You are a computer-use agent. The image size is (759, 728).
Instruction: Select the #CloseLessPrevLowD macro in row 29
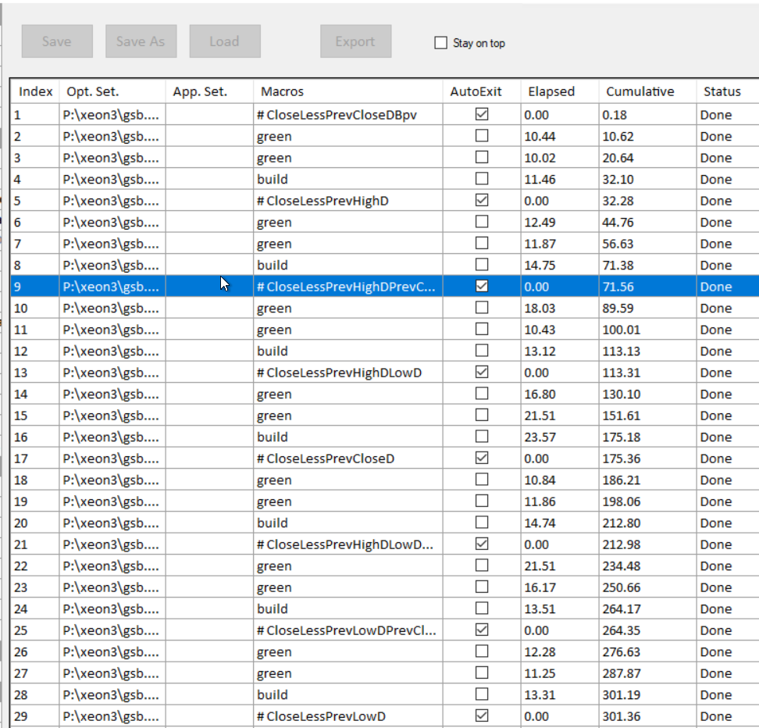coord(321,716)
